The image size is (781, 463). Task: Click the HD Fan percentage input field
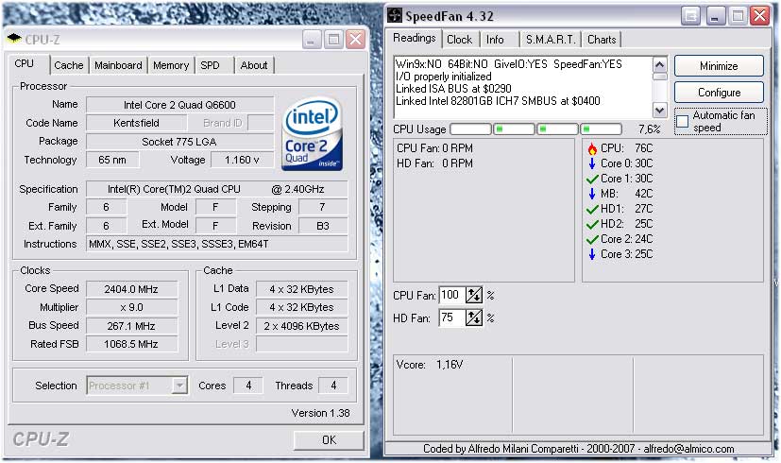point(451,317)
